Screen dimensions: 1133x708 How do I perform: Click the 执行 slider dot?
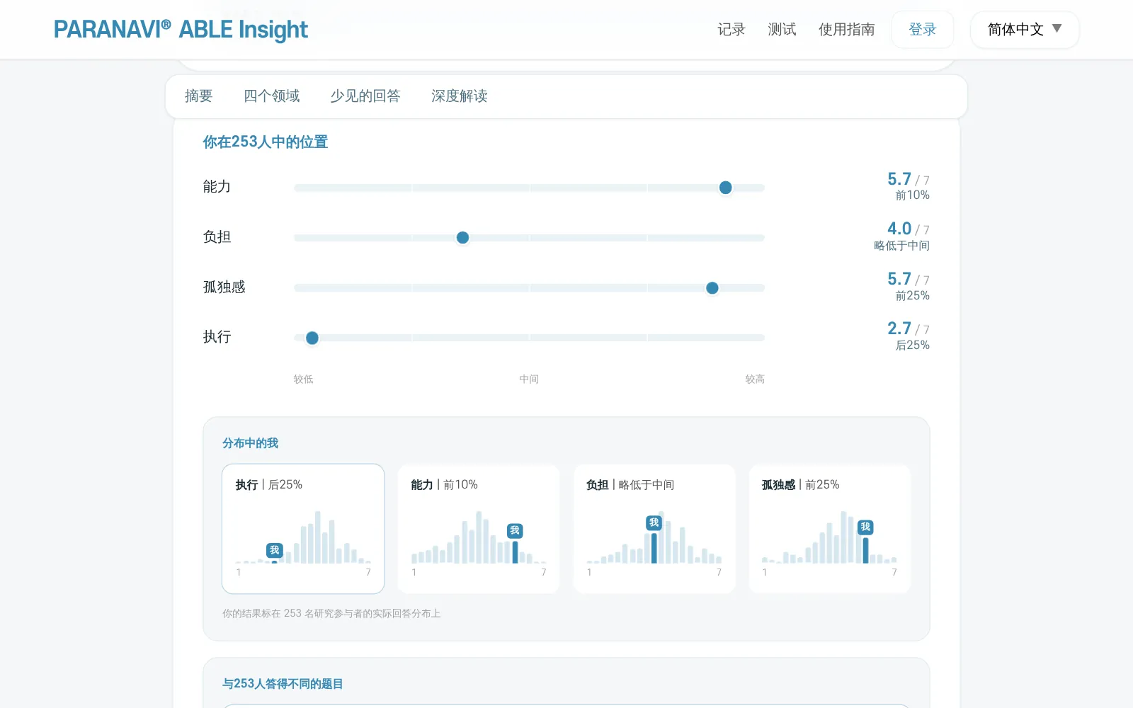(312, 338)
